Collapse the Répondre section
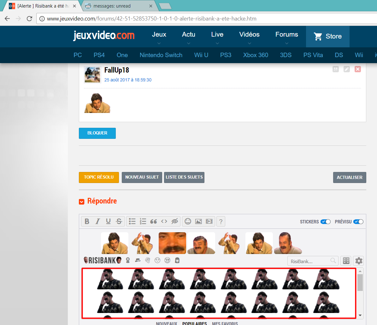Viewport: 377px width, 325px height. coord(81,202)
